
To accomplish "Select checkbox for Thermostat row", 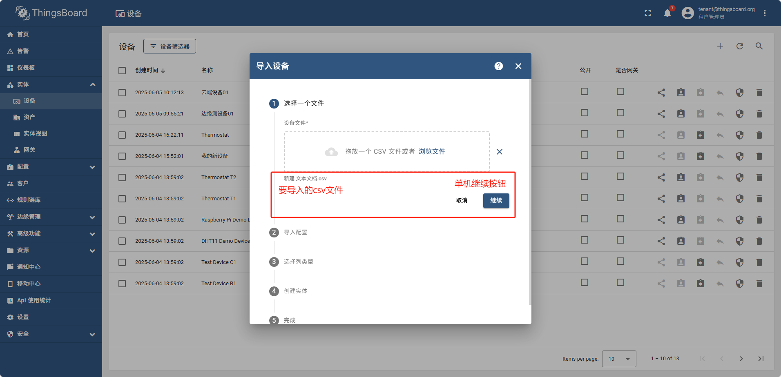I will (122, 135).
